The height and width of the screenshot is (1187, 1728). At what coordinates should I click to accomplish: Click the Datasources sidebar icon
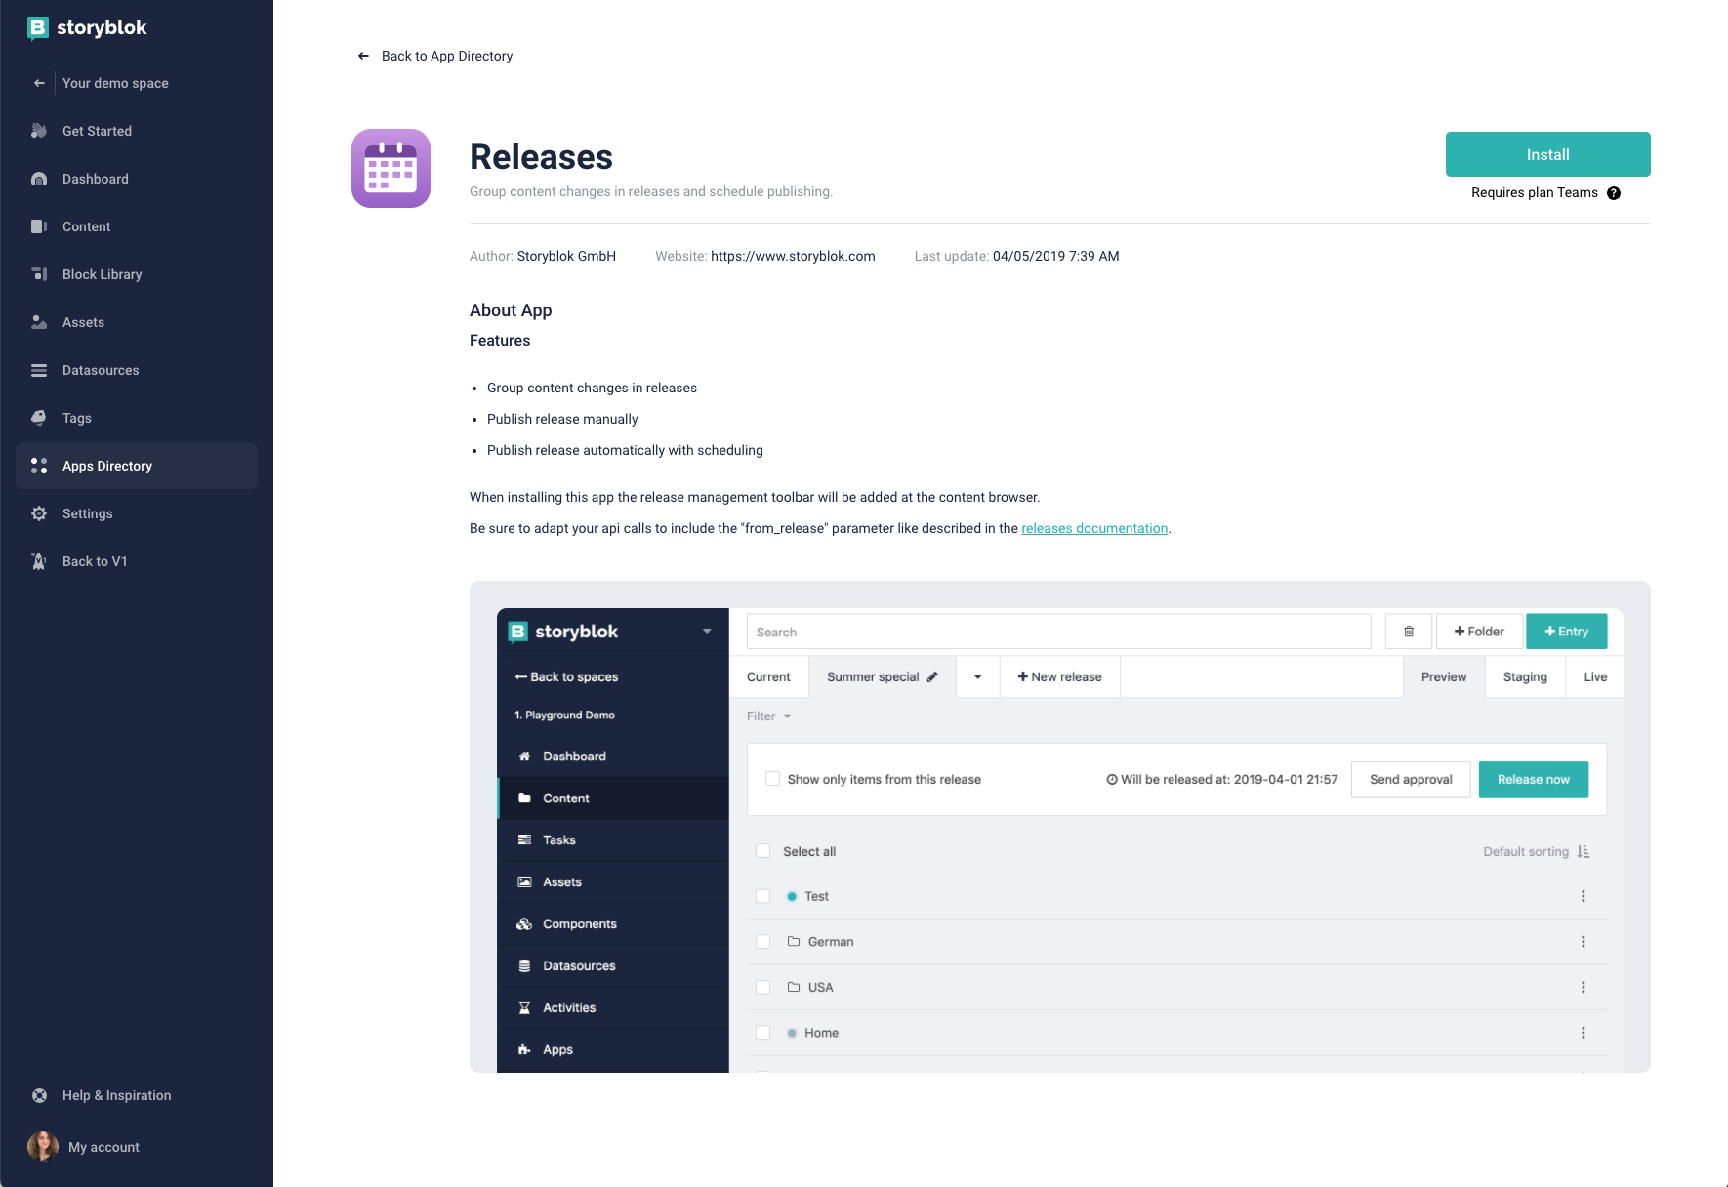(39, 370)
